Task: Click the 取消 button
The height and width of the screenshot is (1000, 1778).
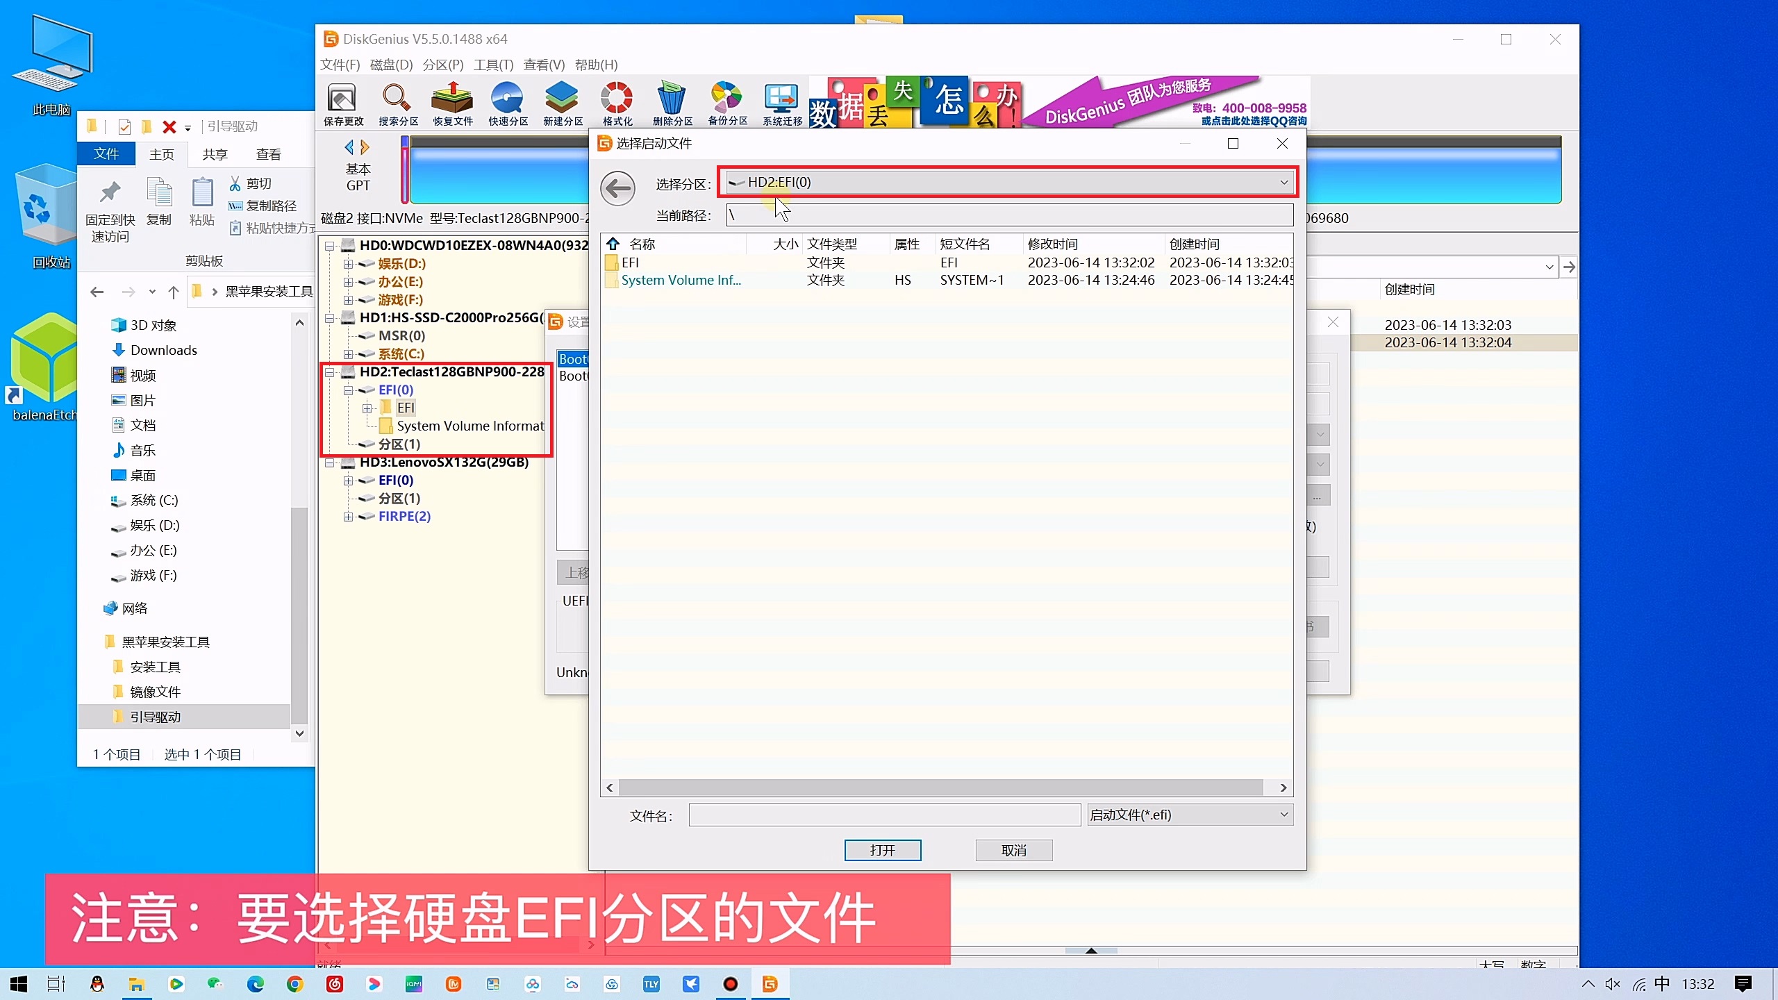Action: (x=1013, y=850)
